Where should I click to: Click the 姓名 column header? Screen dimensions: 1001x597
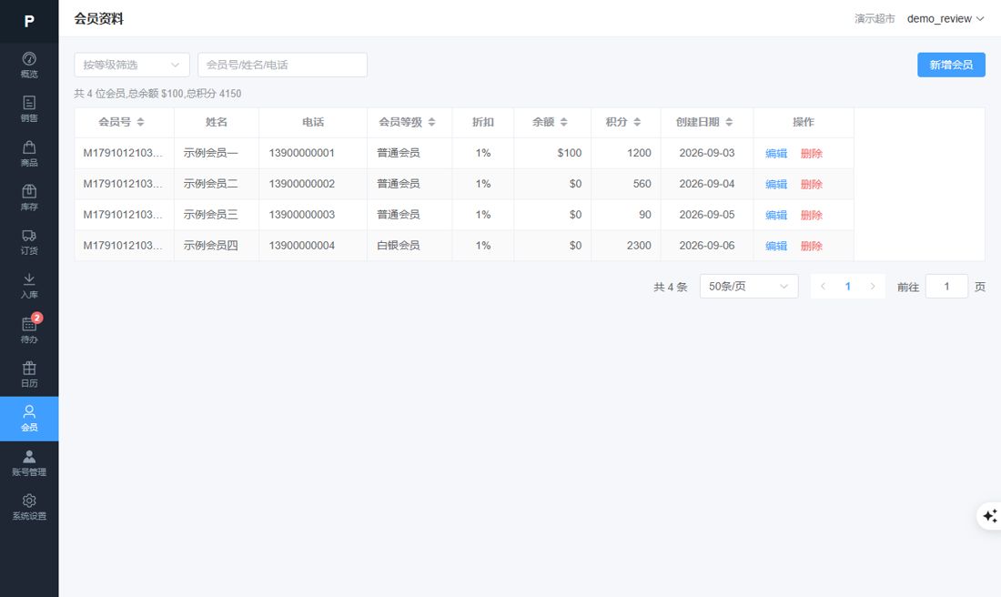tap(217, 122)
